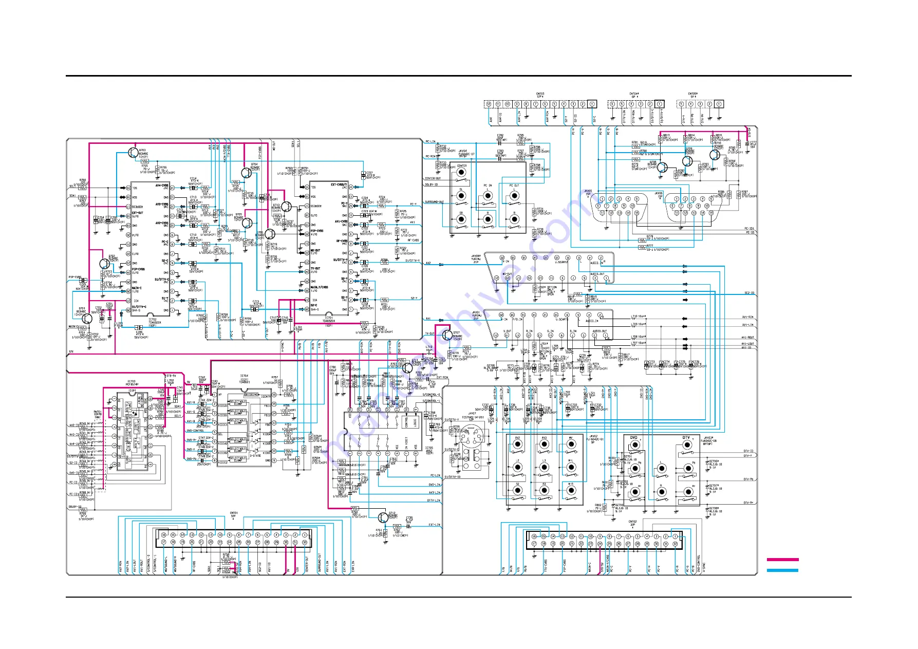Click the CENTER RCA jack
The image size is (918, 649).
(462, 172)
